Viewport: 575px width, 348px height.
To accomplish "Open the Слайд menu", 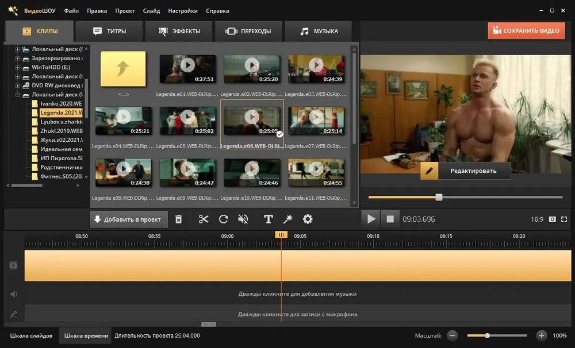I will 151,10.
